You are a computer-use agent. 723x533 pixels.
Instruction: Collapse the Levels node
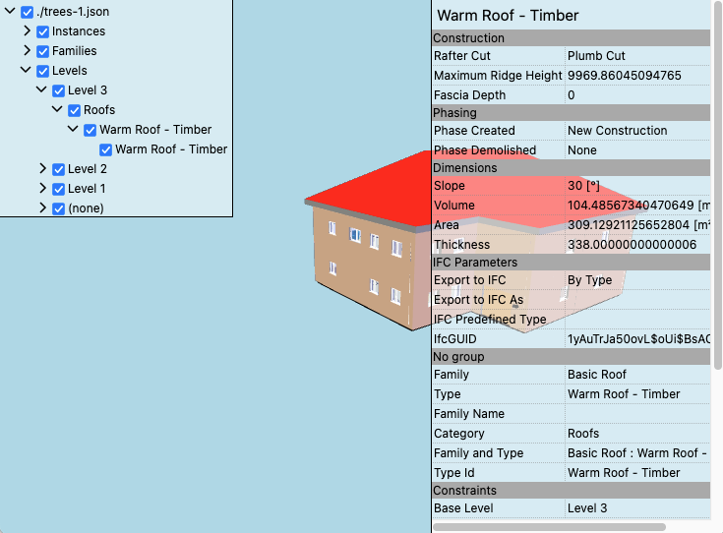point(26,70)
